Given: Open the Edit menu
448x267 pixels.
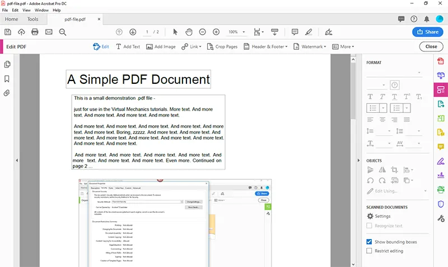Looking at the screenshot, I should pyautogui.click(x=15, y=10).
